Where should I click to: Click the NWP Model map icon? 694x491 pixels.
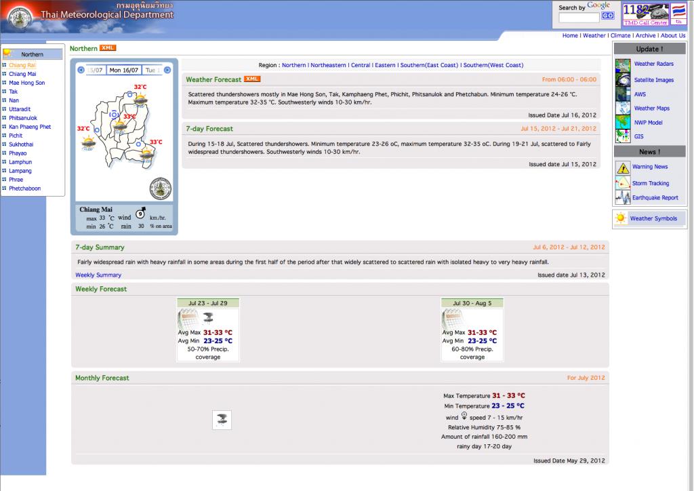[623, 122]
